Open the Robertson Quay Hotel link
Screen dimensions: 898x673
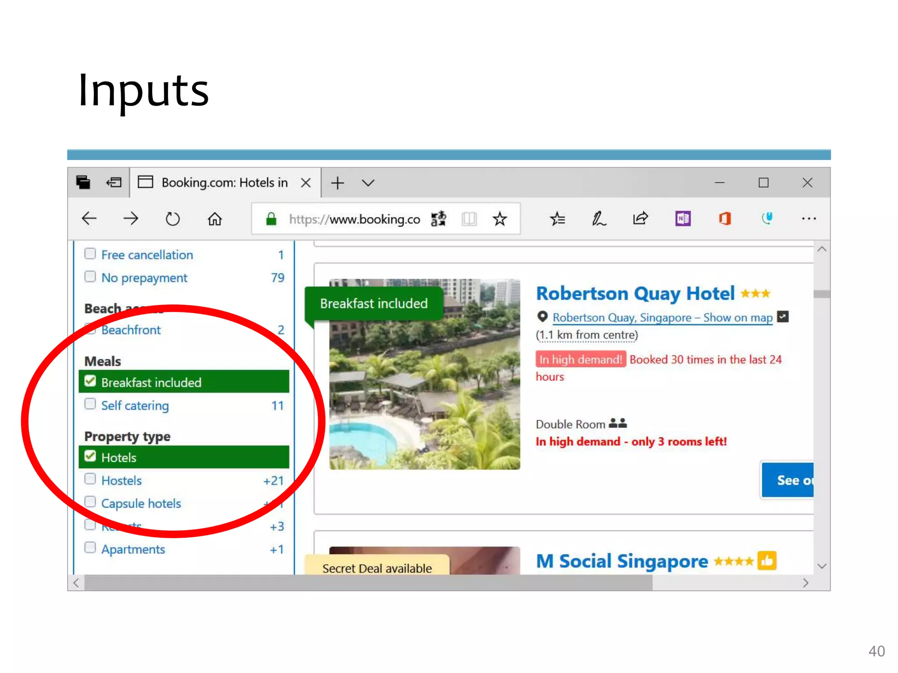click(x=635, y=294)
